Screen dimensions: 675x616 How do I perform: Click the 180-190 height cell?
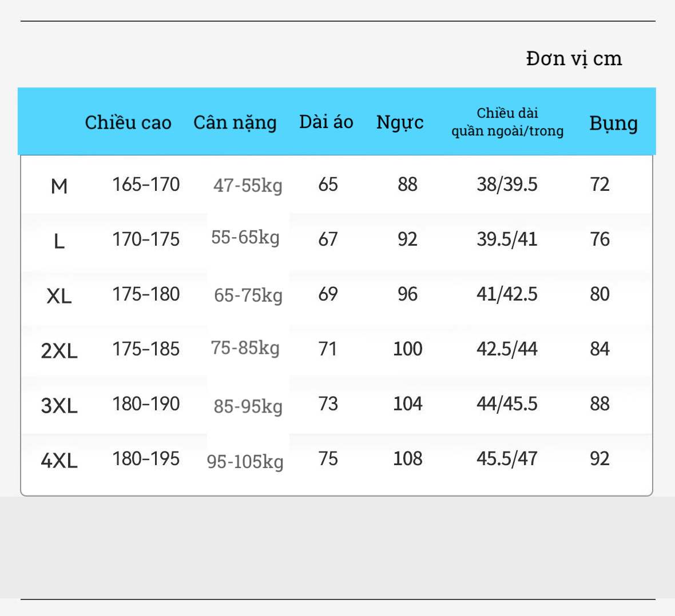click(x=146, y=404)
